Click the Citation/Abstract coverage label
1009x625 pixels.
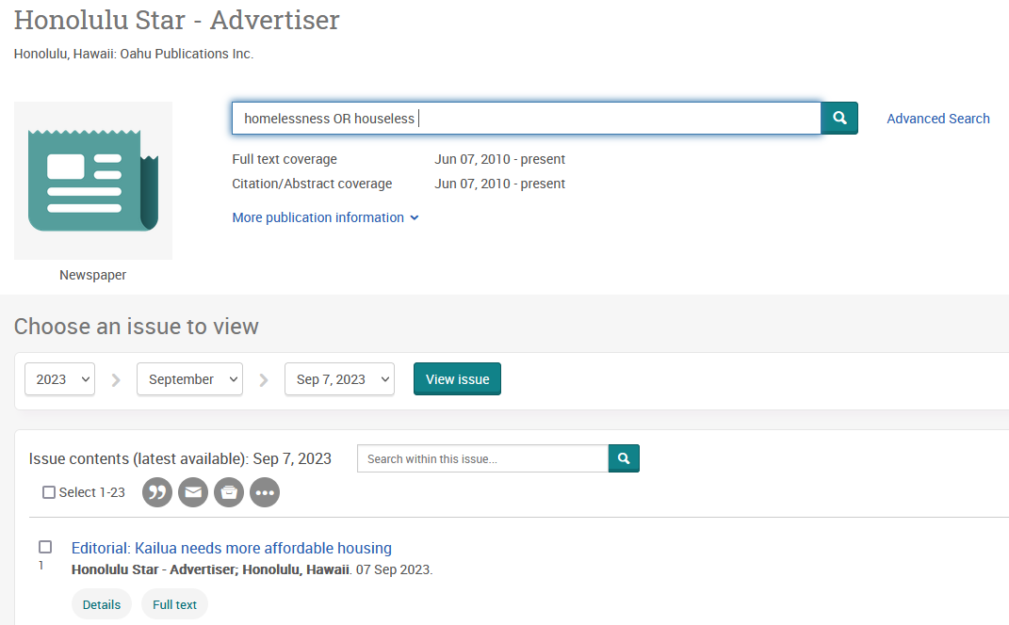coord(312,184)
